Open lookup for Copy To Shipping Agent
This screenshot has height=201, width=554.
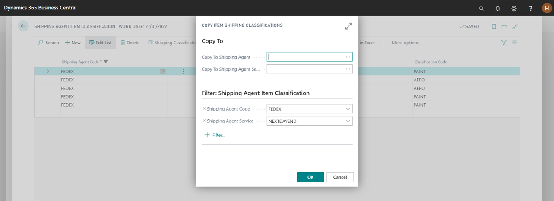(348, 57)
